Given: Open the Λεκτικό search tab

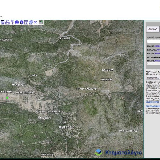Looking at the screenshot, I should (153, 29).
